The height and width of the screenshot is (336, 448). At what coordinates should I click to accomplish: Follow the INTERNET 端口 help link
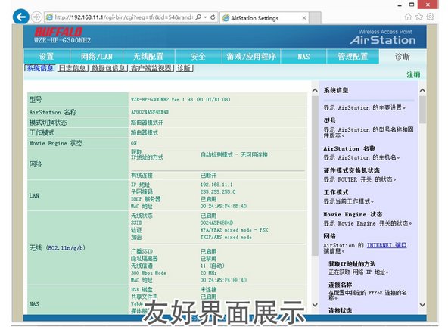(387, 245)
